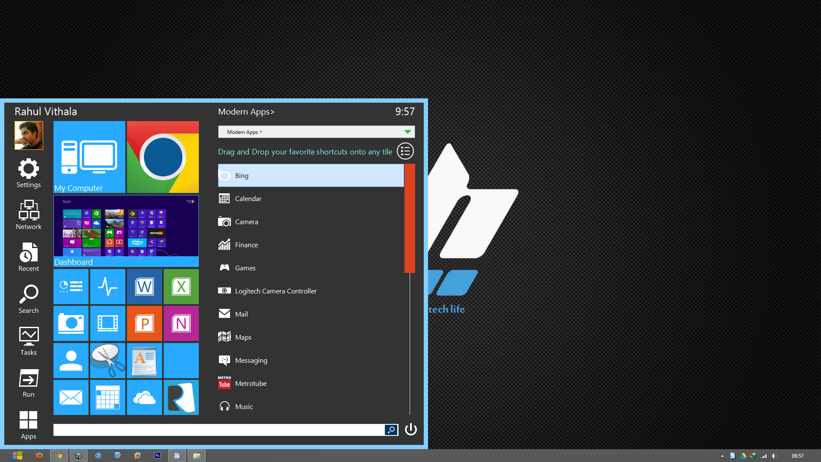Expand the Modern Apps dropdown

tap(316, 132)
